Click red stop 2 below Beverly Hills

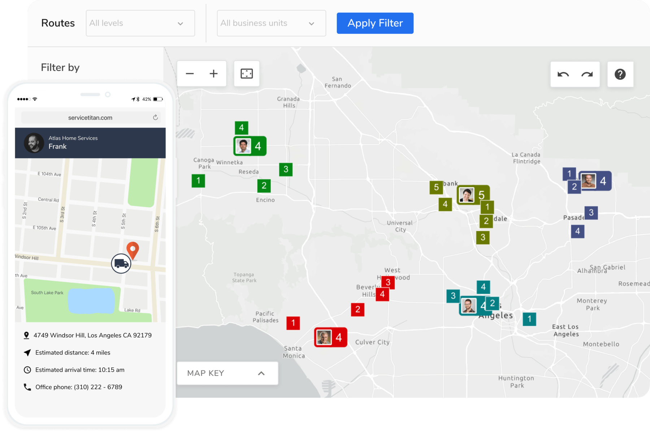pyautogui.click(x=357, y=309)
